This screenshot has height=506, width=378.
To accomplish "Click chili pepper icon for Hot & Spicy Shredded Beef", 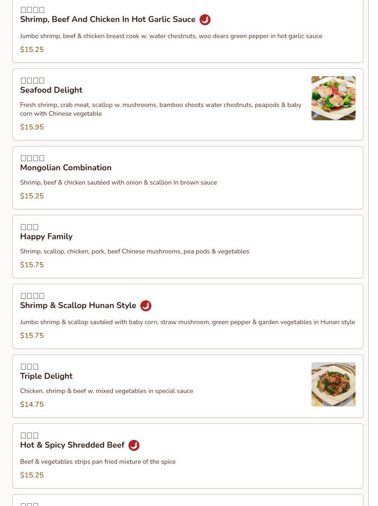I will (134, 445).
